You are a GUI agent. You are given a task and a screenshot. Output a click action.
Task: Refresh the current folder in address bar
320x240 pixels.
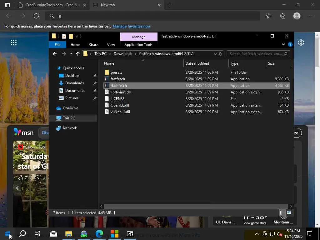[220, 54]
